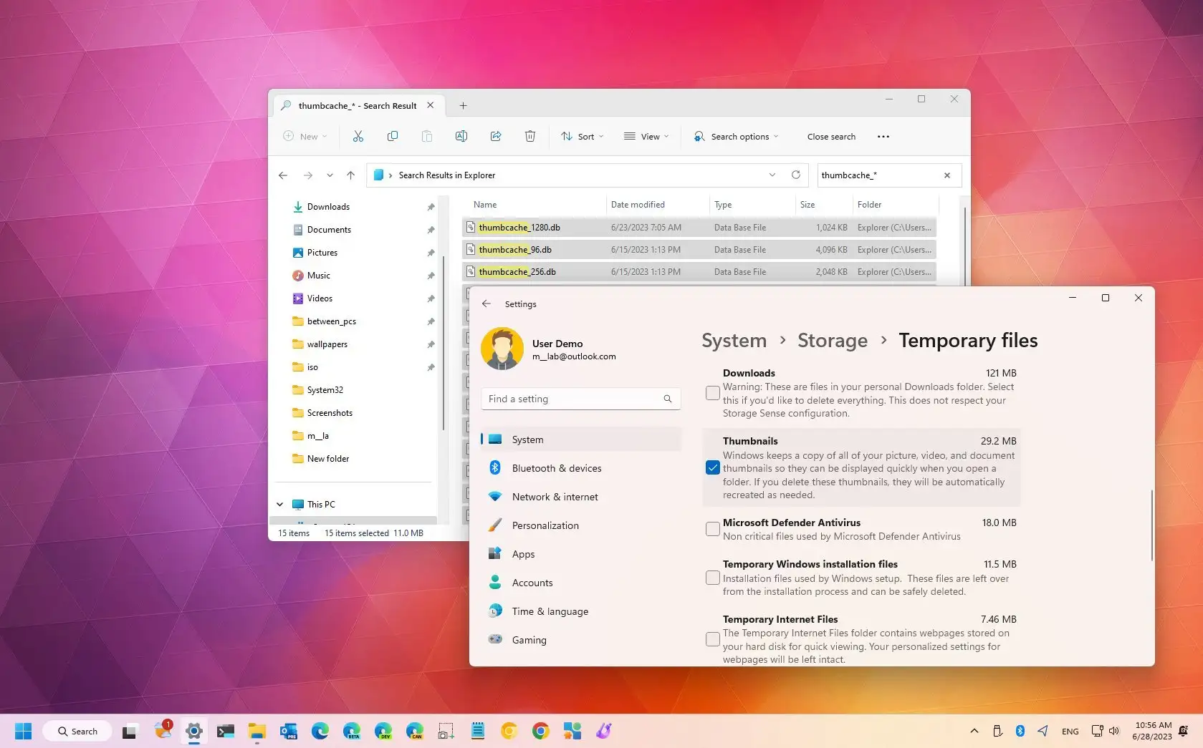Image resolution: width=1203 pixels, height=748 pixels.
Task: Select thumbcache_1280.db file
Action: click(699, 228)
